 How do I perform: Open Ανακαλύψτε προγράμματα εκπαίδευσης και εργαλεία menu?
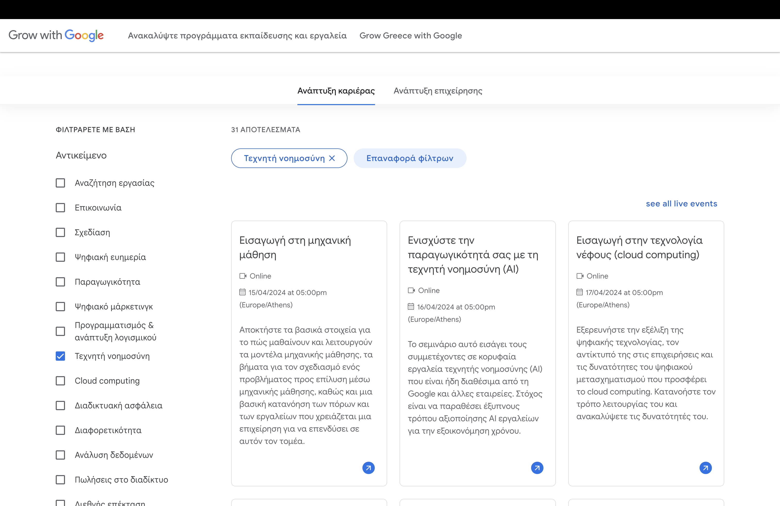237,35
